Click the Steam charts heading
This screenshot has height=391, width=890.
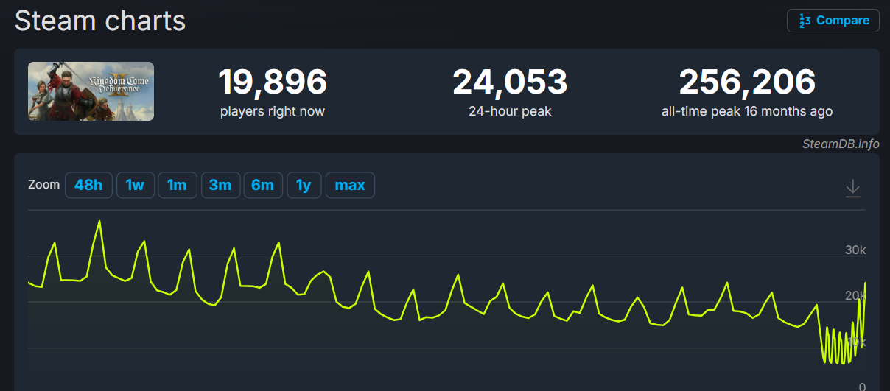point(100,21)
